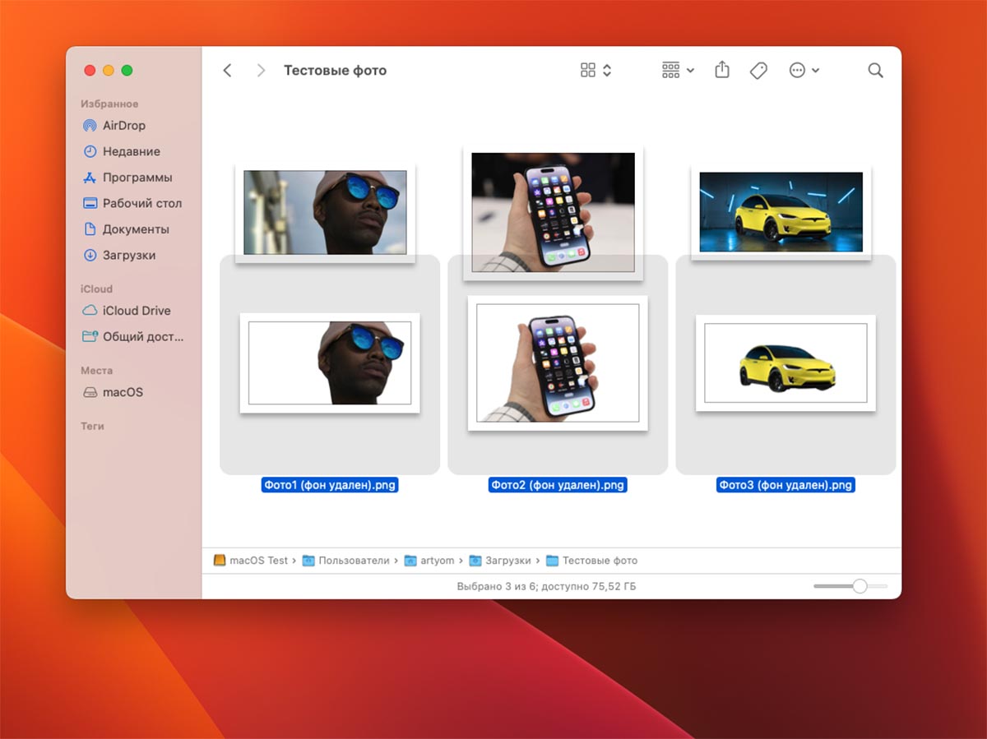Click the Тестовые фото window title
987x739 pixels.
pyautogui.click(x=335, y=71)
